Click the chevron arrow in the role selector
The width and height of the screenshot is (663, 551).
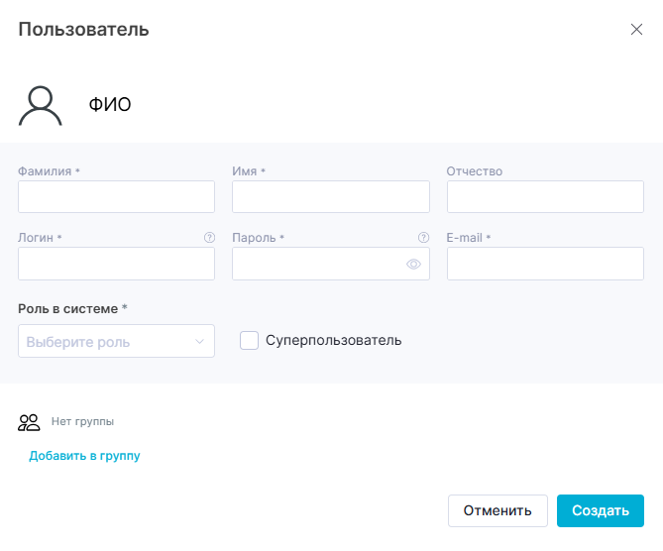[x=199, y=342]
